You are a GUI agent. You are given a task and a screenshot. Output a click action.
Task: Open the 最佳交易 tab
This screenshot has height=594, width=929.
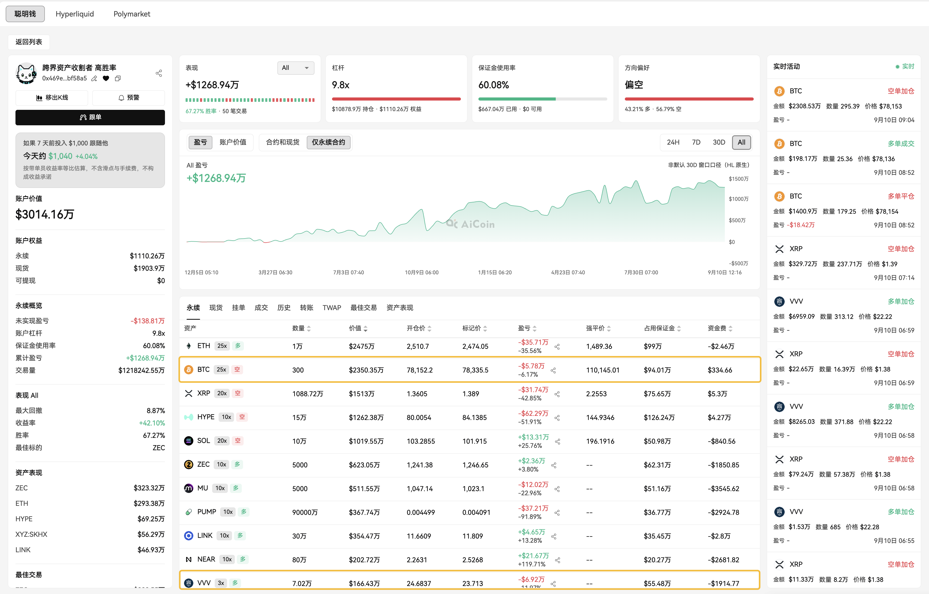click(x=363, y=308)
